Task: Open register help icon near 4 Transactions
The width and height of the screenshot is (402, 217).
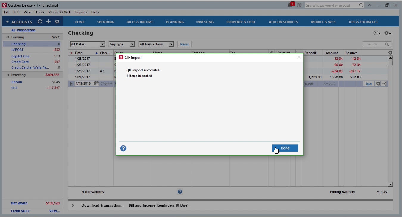Action: click(180, 192)
